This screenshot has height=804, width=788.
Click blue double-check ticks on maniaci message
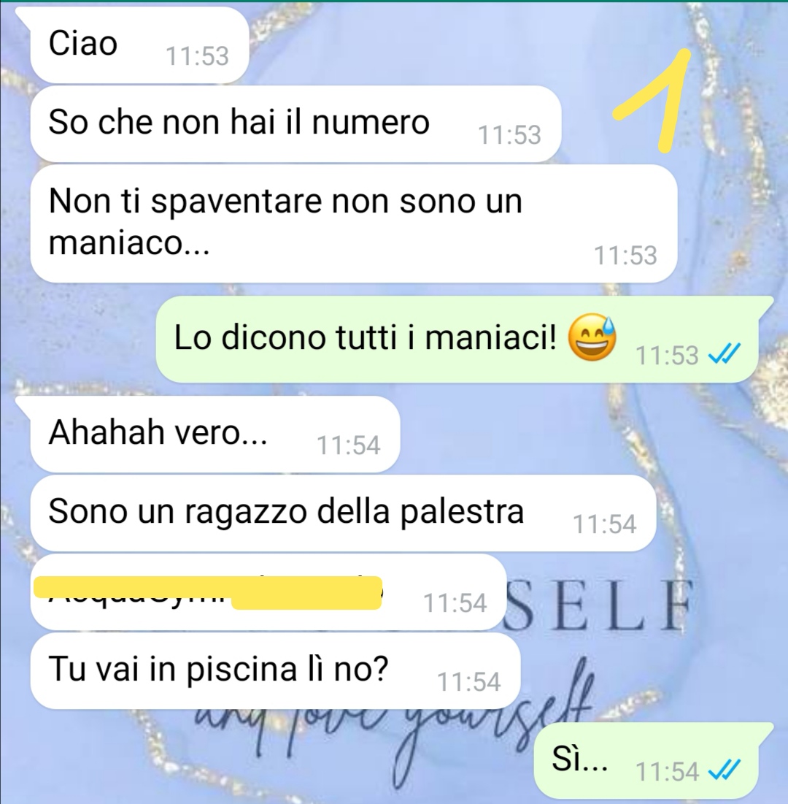point(724,353)
